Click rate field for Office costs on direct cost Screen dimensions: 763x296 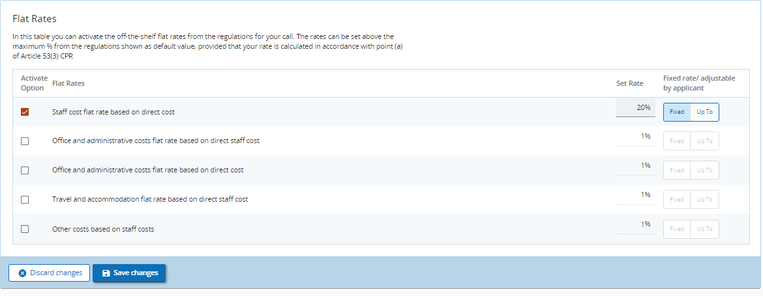coord(635,166)
